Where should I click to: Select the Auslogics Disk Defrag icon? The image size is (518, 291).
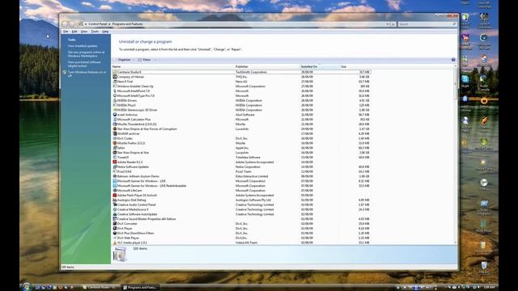tap(115, 200)
